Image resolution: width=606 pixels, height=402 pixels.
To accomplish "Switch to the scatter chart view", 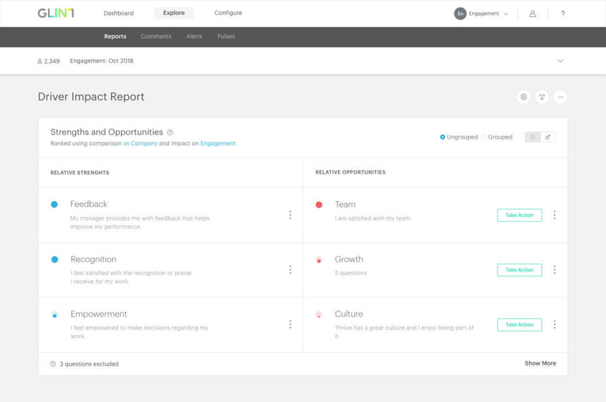I will [548, 137].
